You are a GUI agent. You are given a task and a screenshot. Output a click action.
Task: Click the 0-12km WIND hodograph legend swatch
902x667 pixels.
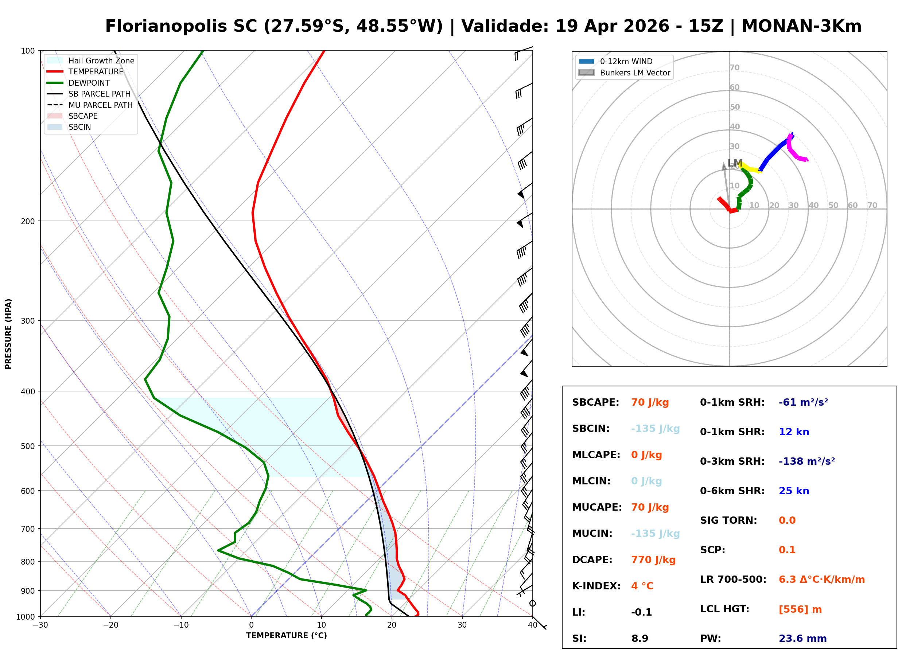pyautogui.click(x=586, y=61)
